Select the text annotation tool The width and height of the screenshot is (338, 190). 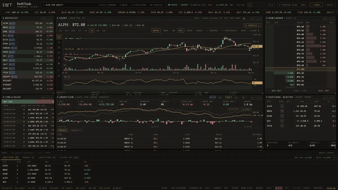(x=59, y=58)
